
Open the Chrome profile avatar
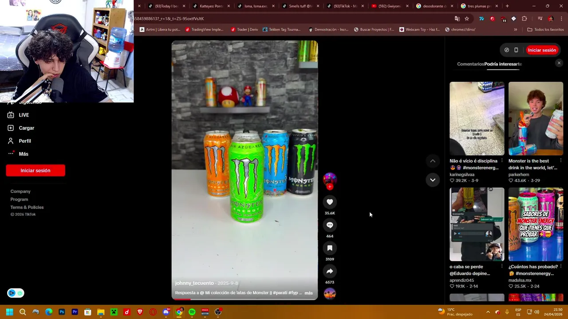pos(551,19)
